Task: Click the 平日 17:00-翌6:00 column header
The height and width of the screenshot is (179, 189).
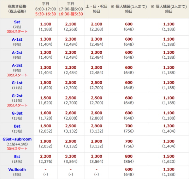Action: [71, 9]
